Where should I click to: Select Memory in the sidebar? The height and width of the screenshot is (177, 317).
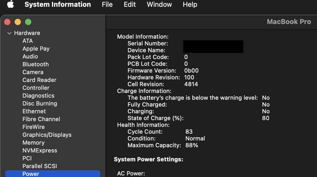click(x=33, y=143)
